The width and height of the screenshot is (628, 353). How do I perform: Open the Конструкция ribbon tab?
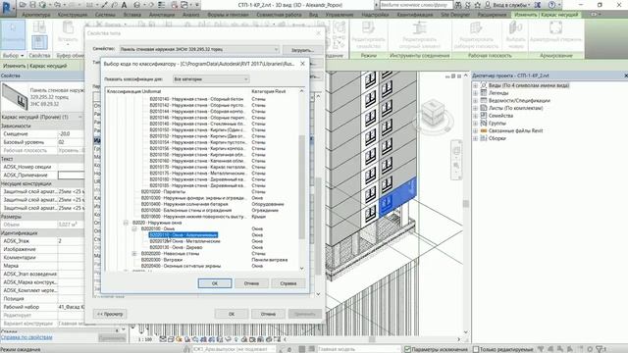click(x=73, y=15)
